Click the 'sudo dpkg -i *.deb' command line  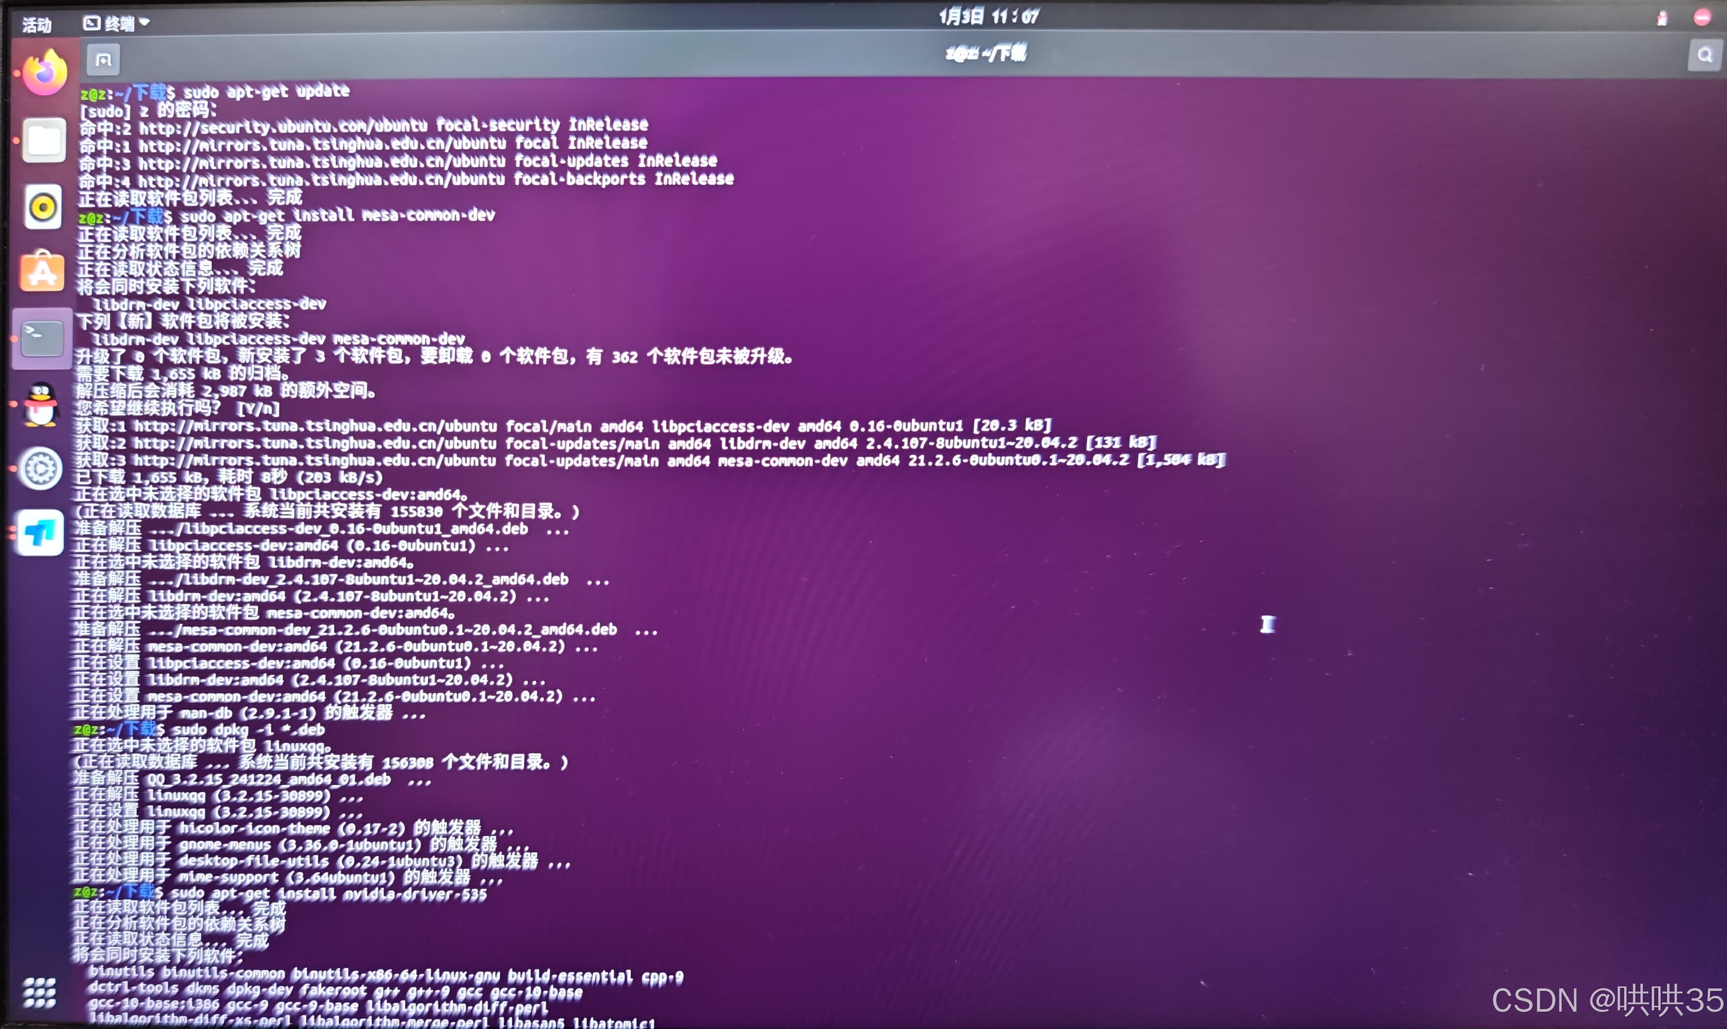tap(248, 729)
